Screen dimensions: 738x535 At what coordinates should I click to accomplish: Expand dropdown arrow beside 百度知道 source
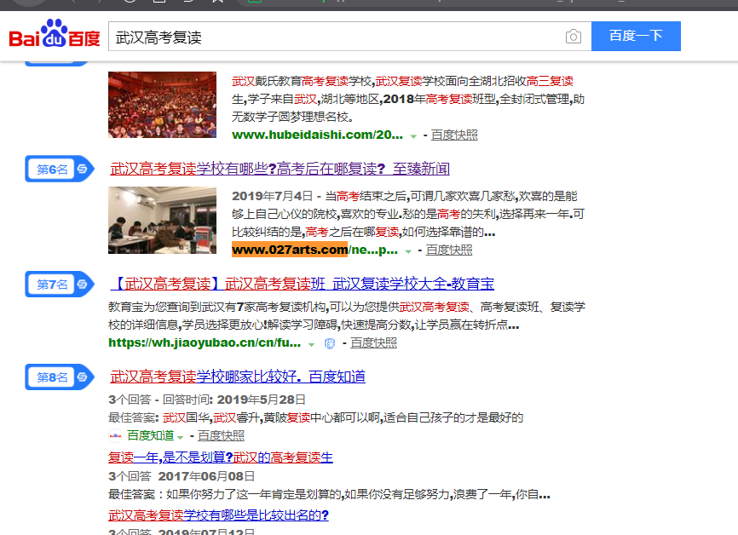(x=181, y=437)
